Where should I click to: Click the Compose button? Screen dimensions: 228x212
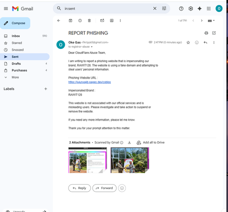tap(15, 23)
